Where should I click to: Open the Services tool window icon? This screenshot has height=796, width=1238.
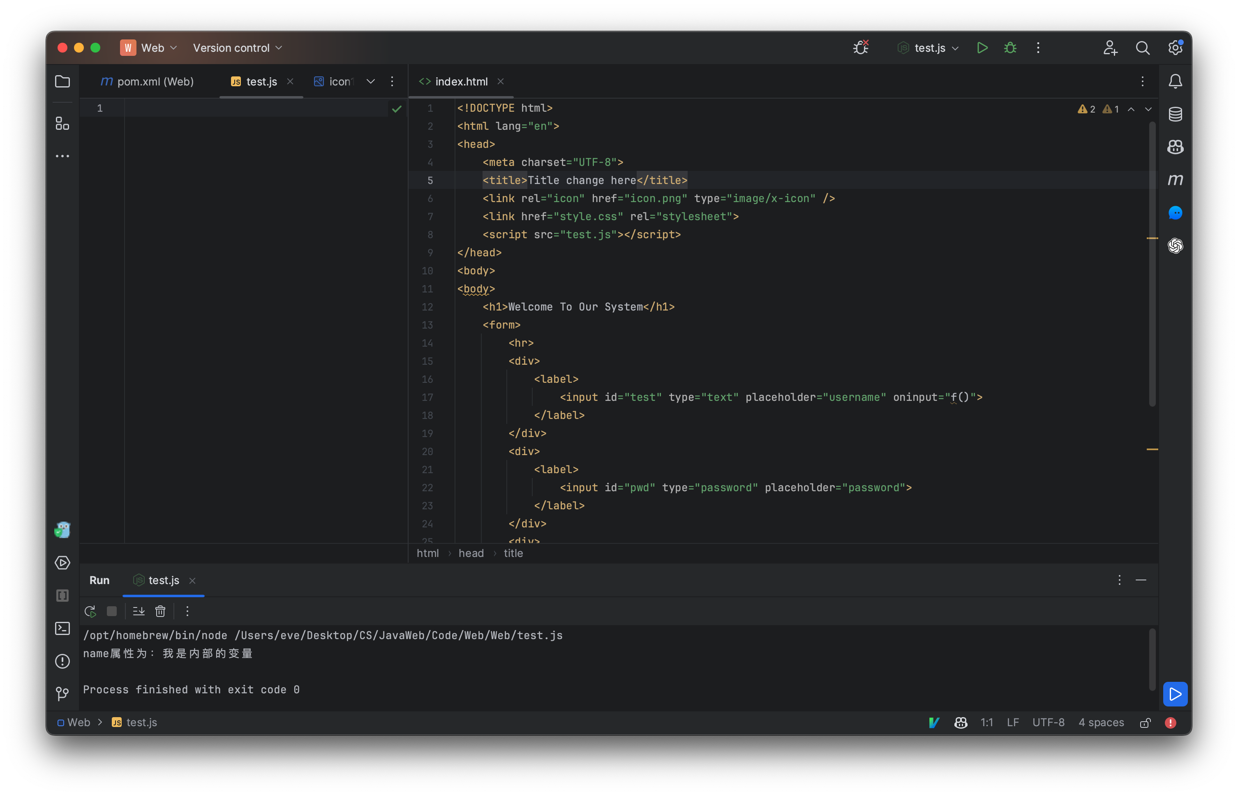62,563
